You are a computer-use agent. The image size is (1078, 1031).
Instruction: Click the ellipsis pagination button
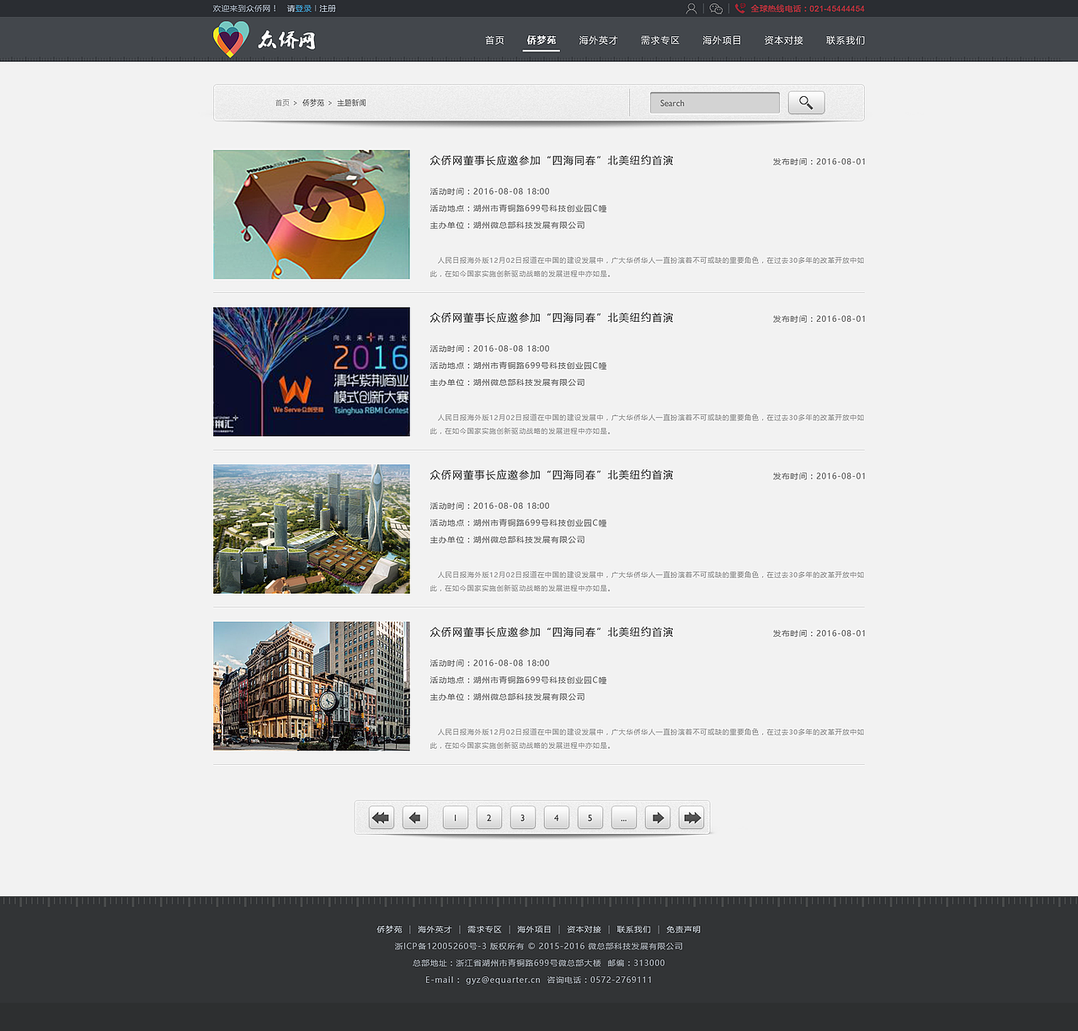click(x=623, y=816)
